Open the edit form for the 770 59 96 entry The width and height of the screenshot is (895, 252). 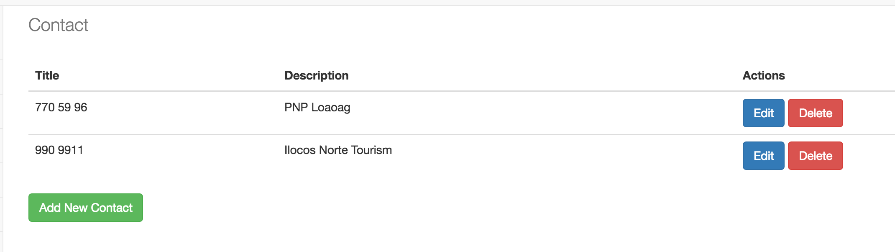point(763,113)
